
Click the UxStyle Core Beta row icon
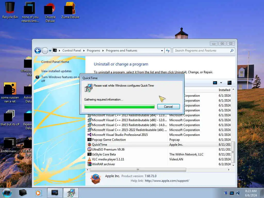tap(89, 154)
